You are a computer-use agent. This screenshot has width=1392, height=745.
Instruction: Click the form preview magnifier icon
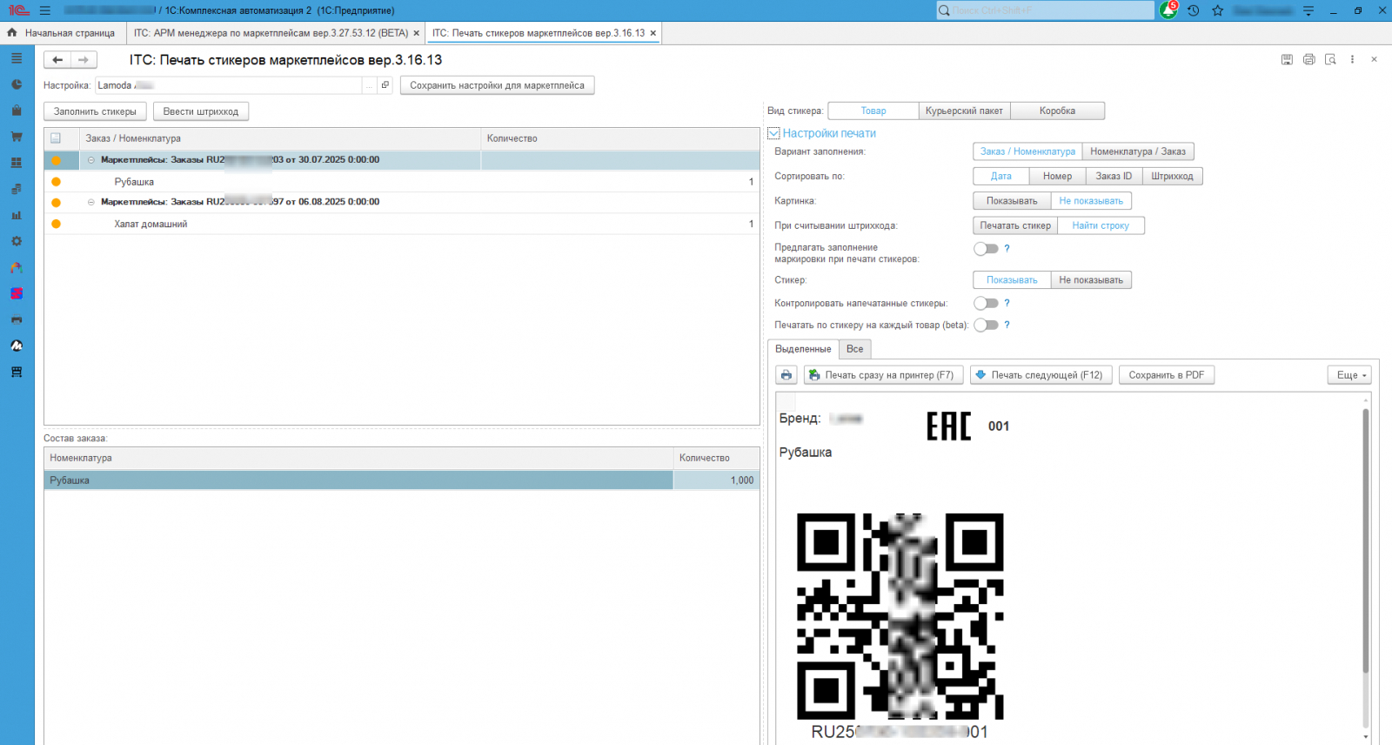pos(1330,59)
